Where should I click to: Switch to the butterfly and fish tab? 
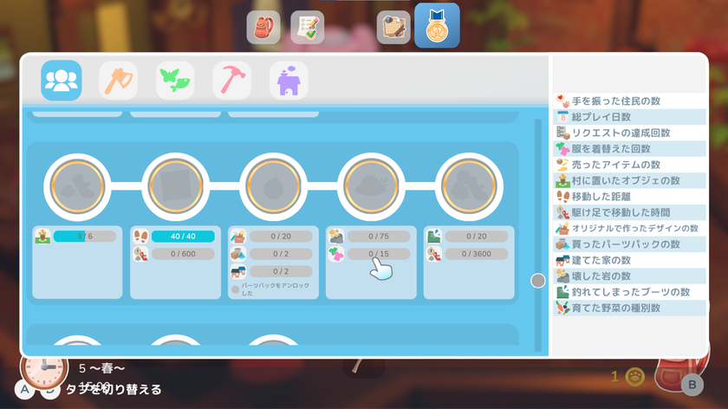coord(175,81)
